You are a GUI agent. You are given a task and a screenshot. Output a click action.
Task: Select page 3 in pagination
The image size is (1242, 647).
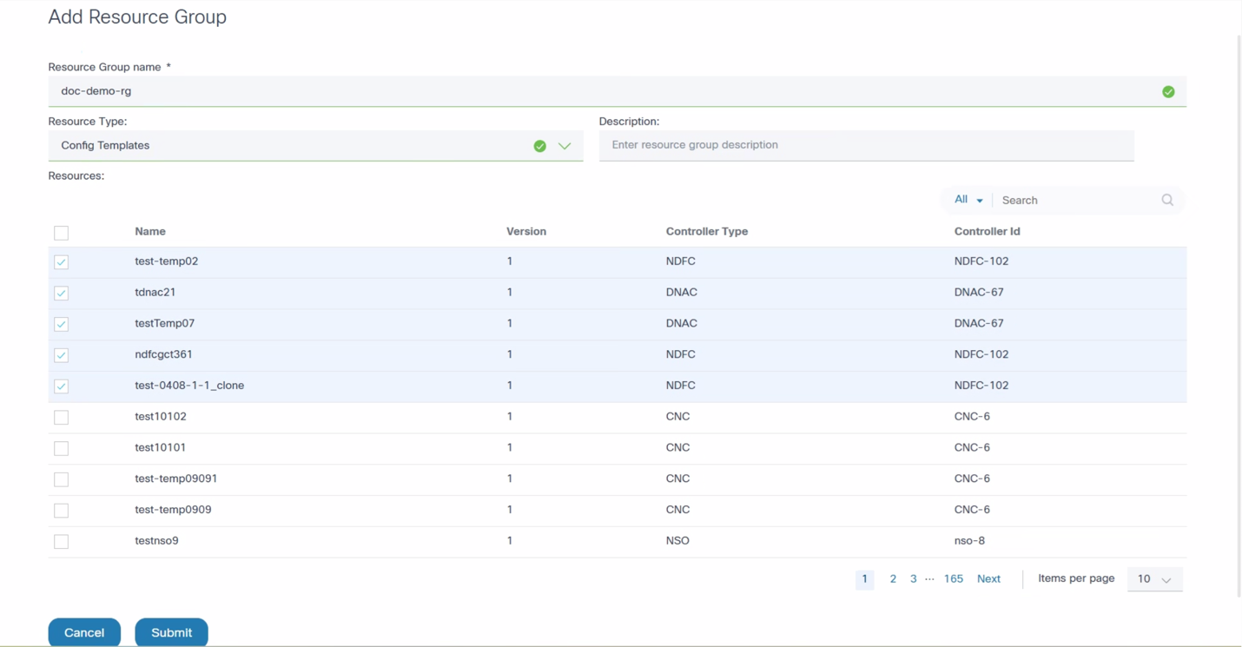click(913, 579)
